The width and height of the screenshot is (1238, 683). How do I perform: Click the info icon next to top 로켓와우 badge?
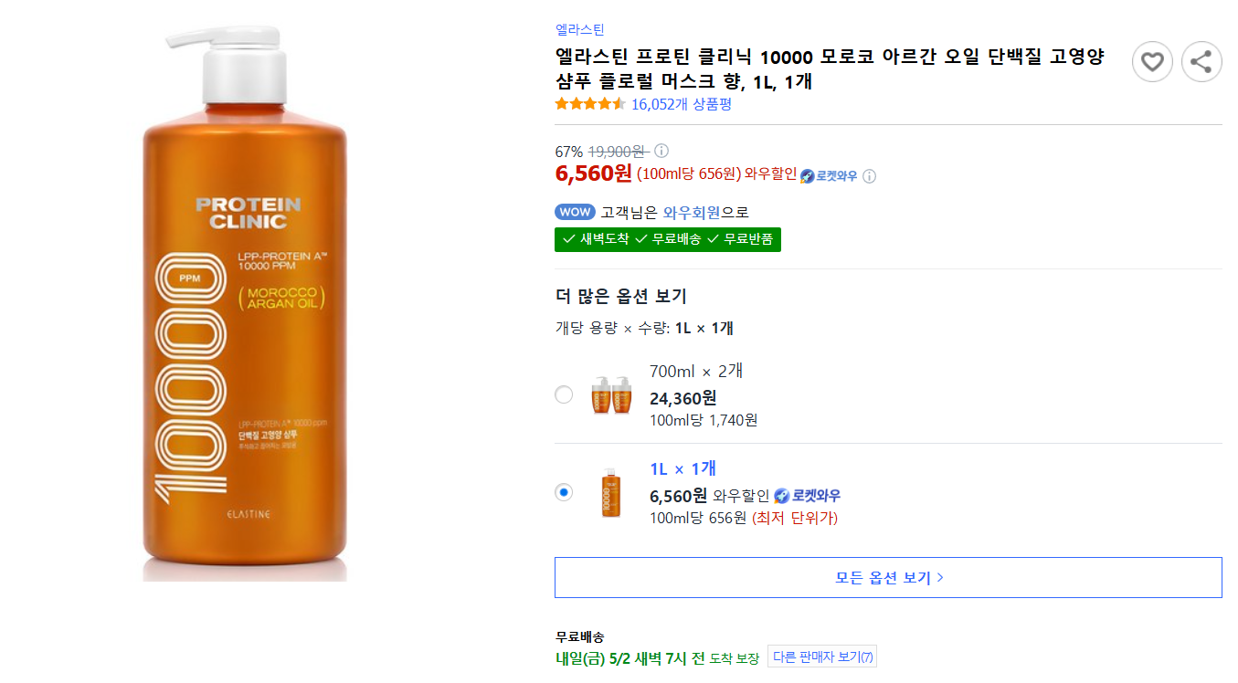(869, 176)
